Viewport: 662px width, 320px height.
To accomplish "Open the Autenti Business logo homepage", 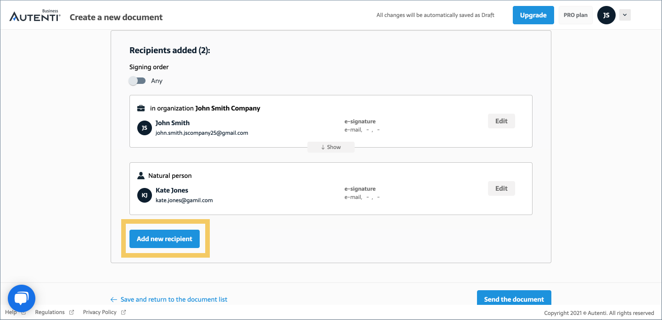I will (x=34, y=14).
